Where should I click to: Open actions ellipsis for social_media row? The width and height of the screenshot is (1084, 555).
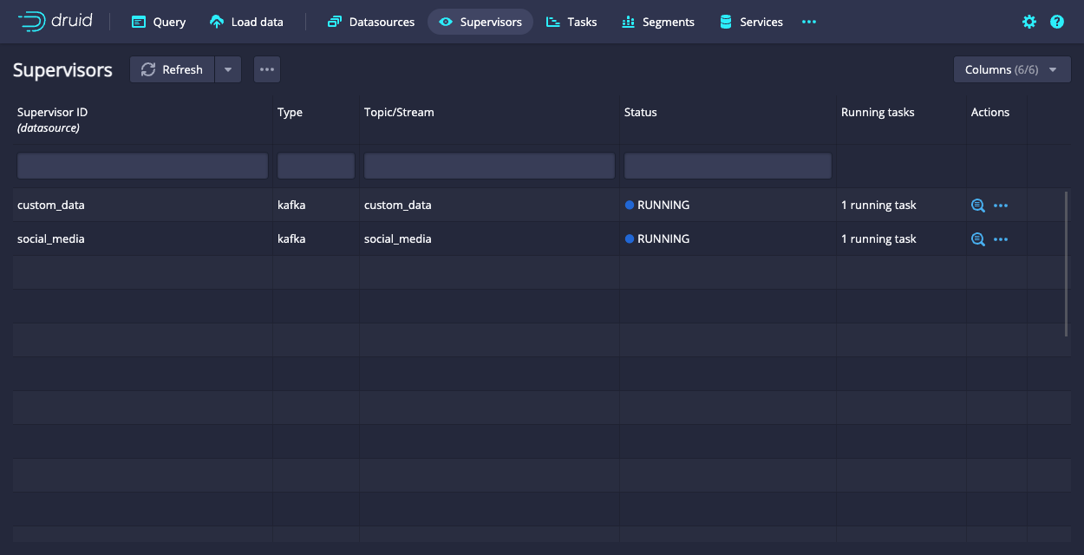pyautogui.click(x=1001, y=239)
